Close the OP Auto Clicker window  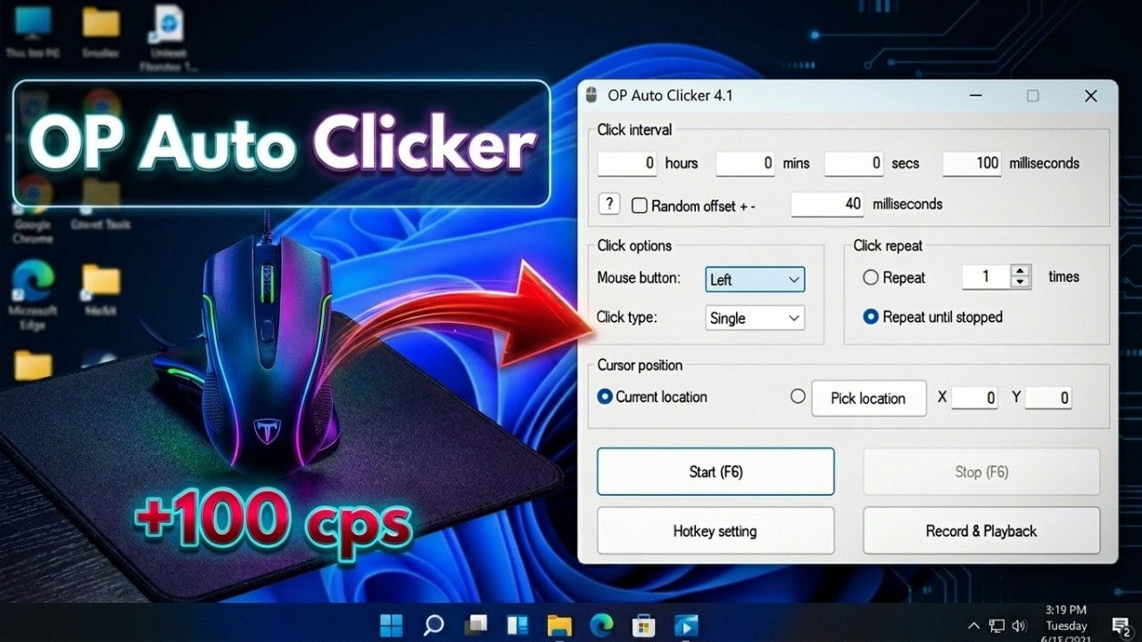tap(1090, 95)
